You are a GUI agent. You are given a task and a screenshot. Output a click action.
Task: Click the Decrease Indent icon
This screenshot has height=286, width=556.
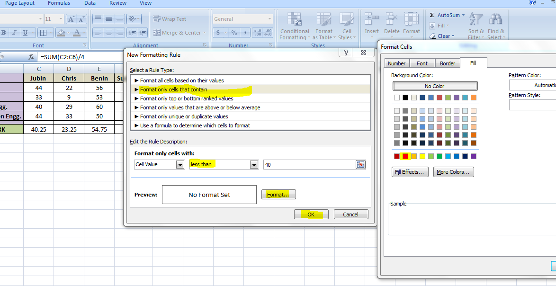pyautogui.click(x=132, y=32)
